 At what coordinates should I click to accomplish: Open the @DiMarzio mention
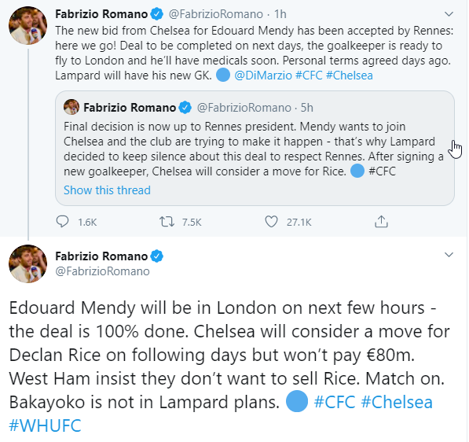pyautogui.click(x=263, y=76)
